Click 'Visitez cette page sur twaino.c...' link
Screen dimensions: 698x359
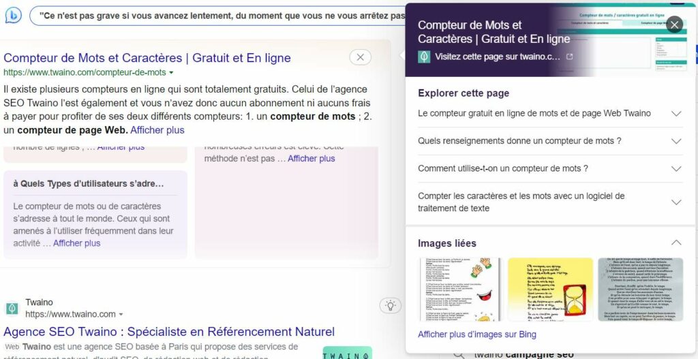(497, 57)
